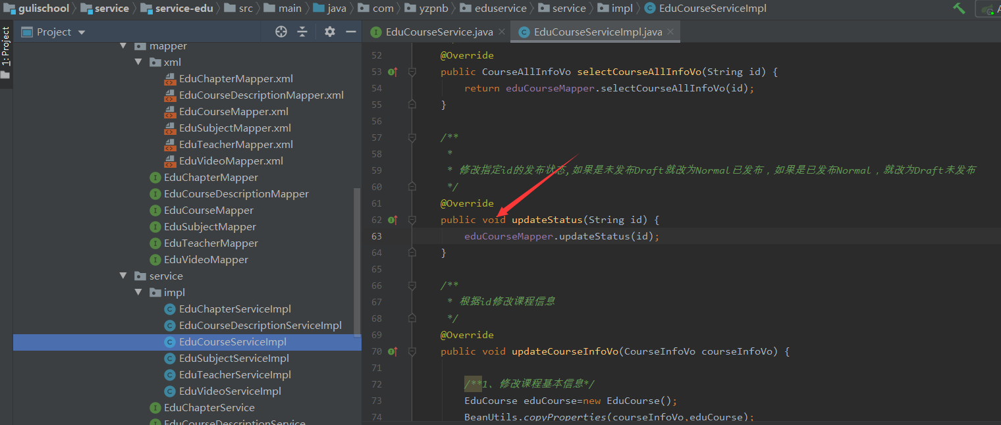The width and height of the screenshot is (1001, 425).
Task: Click gulischool in the breadcrumb bar
Action: click(36, 8)
